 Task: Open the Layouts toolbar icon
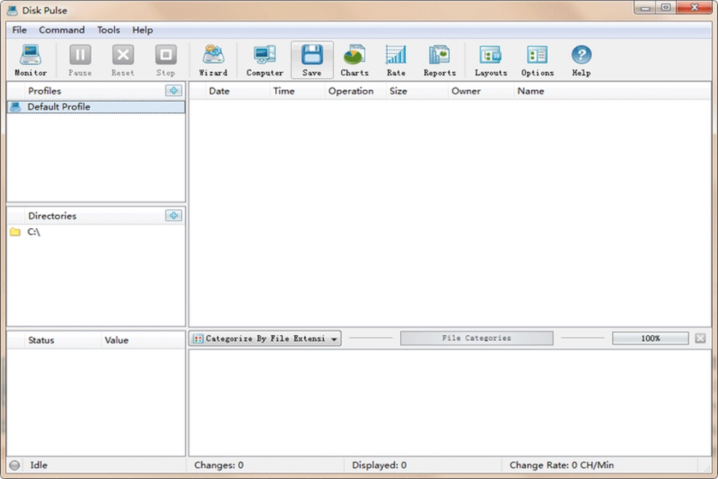491,60
